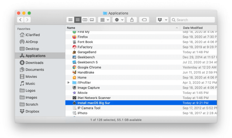232x138 pixels.
Task: Click the Firefox app icon
Action: point(74,37)
